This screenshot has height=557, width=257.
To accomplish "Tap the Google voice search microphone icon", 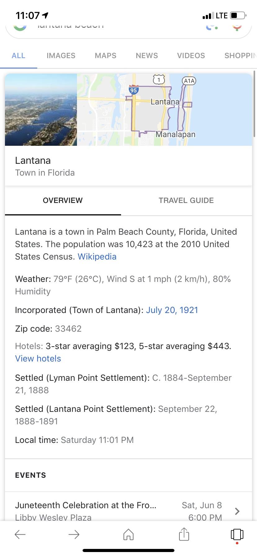I will [x=237, y=27].
